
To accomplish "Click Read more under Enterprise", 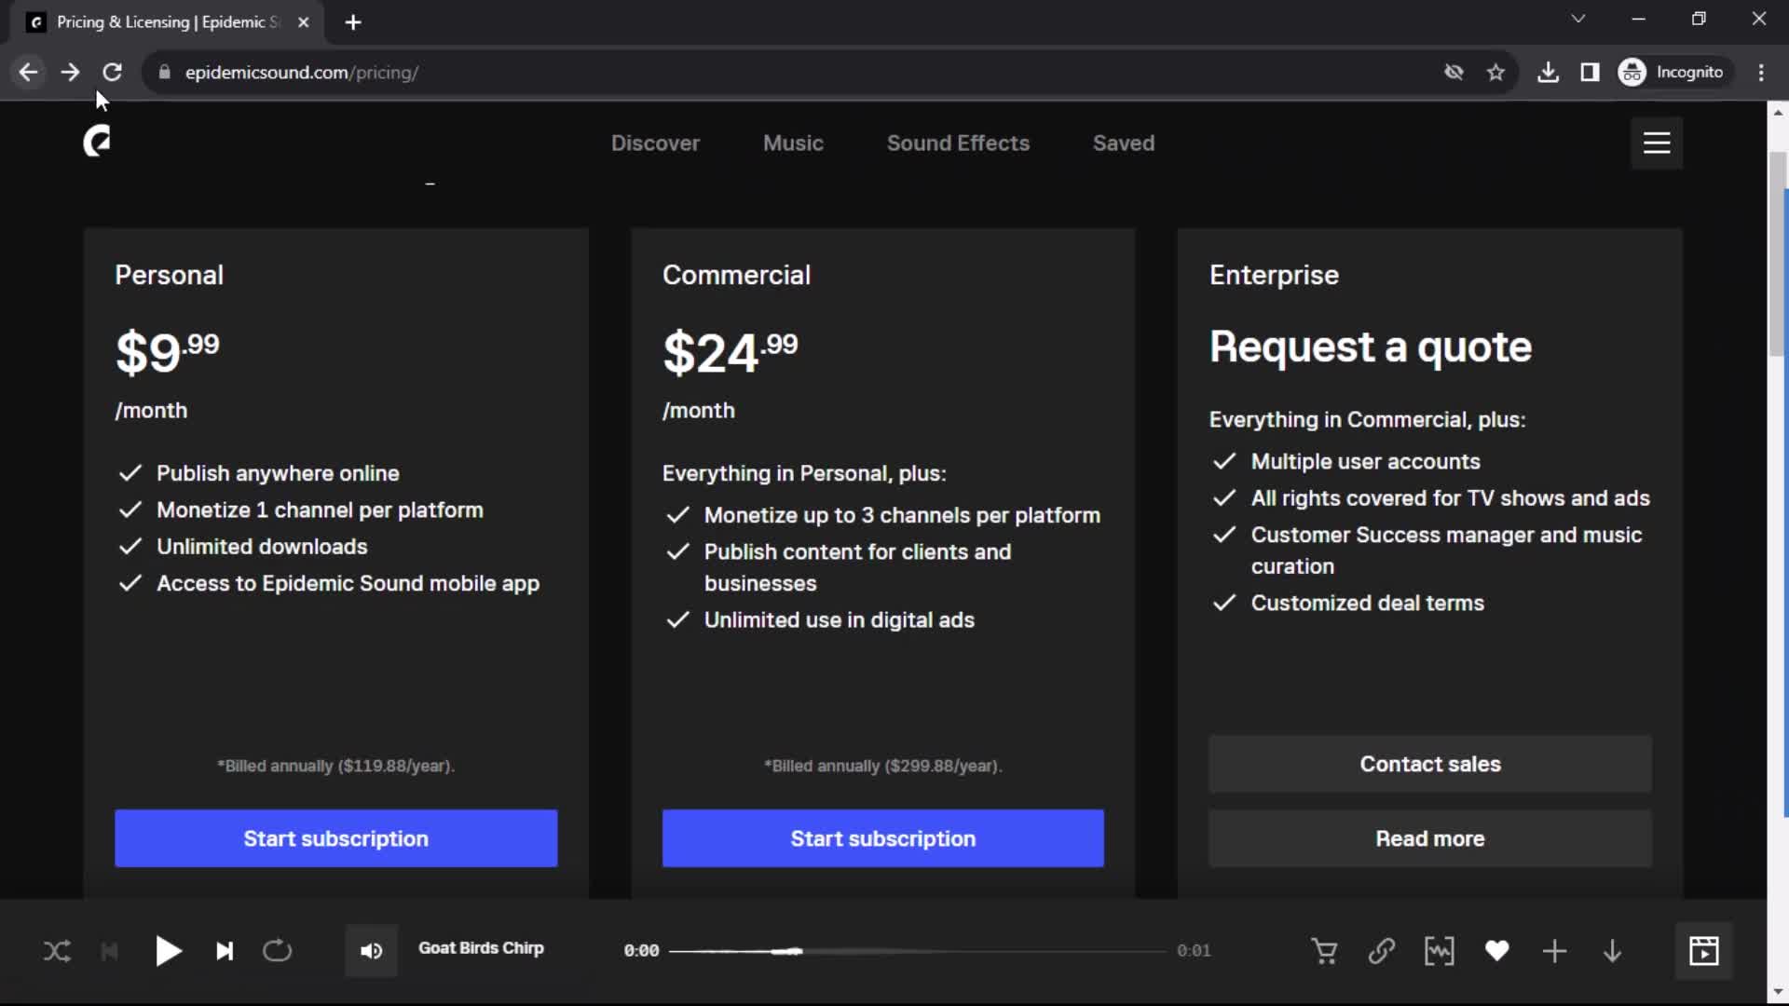I will tap(1430, 838).
